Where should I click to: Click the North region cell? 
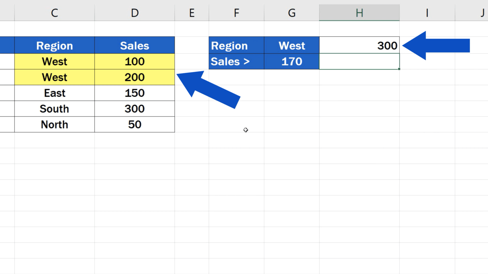point(54,125)
